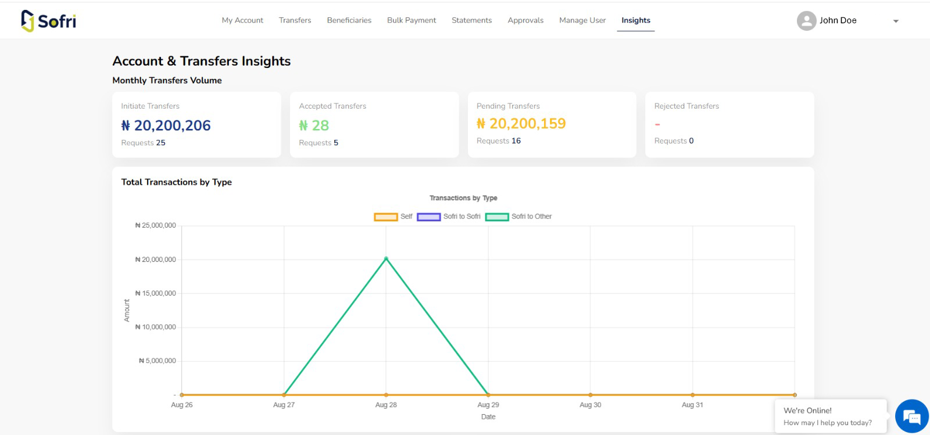Hide the Sofri to Other series
The image size is (930, 435).
tap(518, 217)
